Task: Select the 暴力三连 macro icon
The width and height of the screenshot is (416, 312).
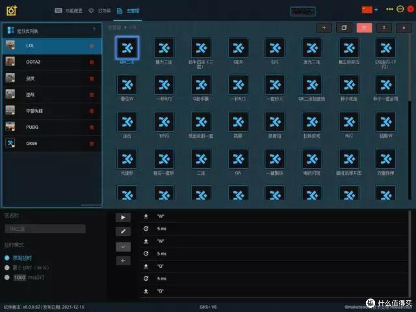Action: pyautogui.click(x=164, y=48)
